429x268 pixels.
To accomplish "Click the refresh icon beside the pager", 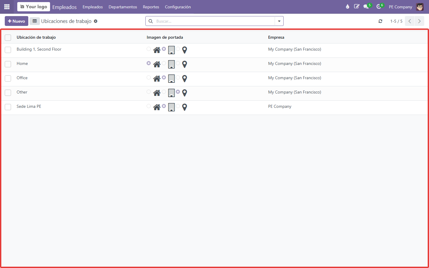I will coord(380,21).
